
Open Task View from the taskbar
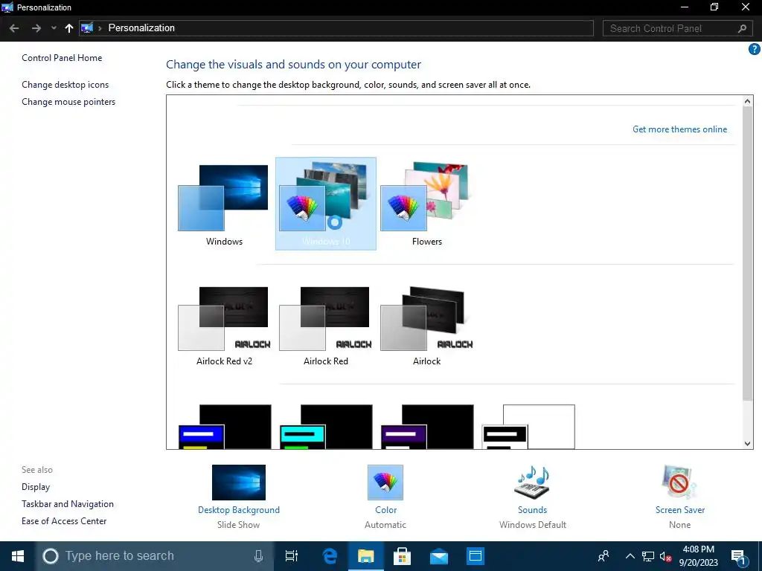tap(292, 556)
